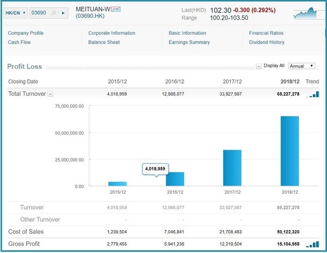Click the 2017/12 chart bar
The image size is (327, 253).
coord(232,168)
